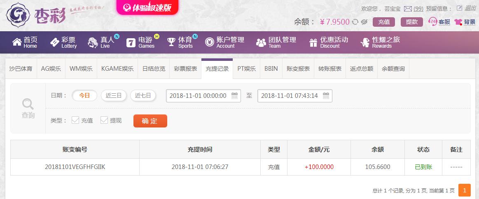479x199 pixels.
Task: Select the 近三日 date range
Action: pyautogui.click(x=114, y=96)
